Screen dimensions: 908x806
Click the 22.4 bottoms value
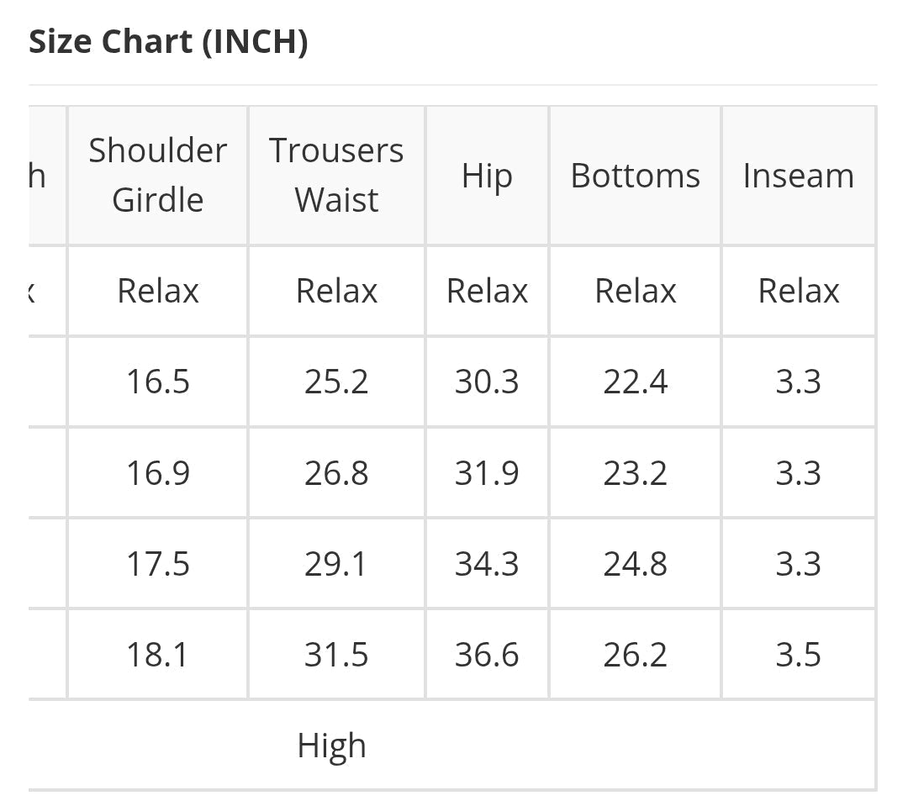click(x=635, y=382)
